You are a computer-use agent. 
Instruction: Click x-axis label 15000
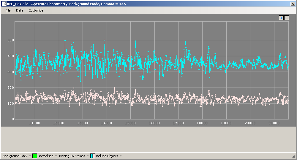[130, 123]
